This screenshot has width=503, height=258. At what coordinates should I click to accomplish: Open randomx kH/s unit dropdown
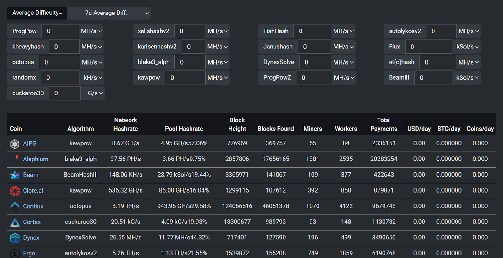pyautogui.click(x=92, y=78)
